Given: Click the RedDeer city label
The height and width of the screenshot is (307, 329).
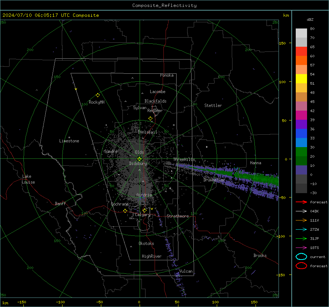Looking at the screenshot, I should pyautogui.click(x=155, y=111).
